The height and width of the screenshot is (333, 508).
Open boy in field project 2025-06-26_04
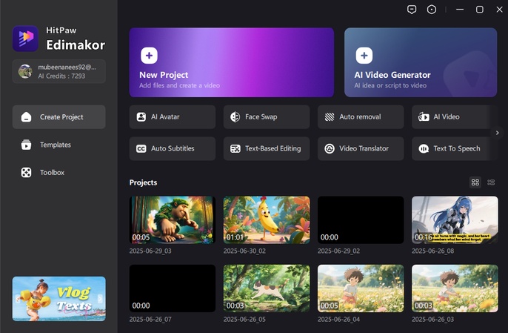(x=361, y=289)
